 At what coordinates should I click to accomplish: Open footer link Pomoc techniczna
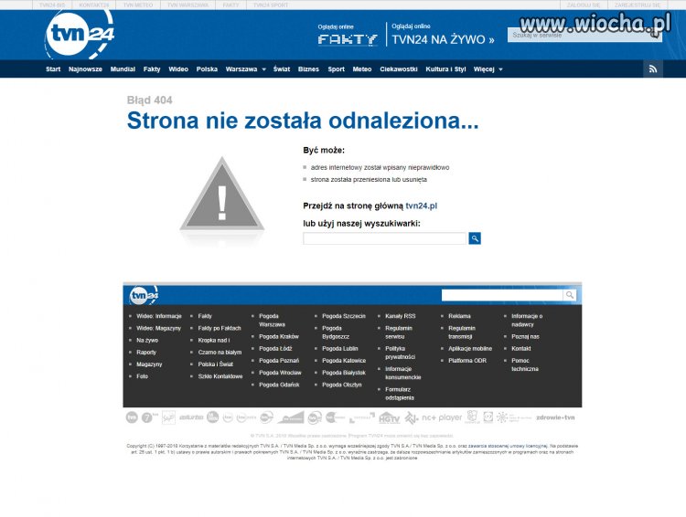[525, 364]
